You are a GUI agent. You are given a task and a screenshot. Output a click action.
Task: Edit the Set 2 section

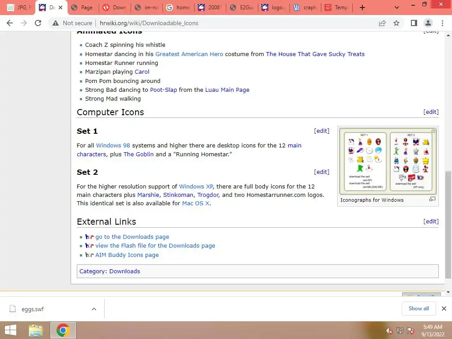pos(322,172)
